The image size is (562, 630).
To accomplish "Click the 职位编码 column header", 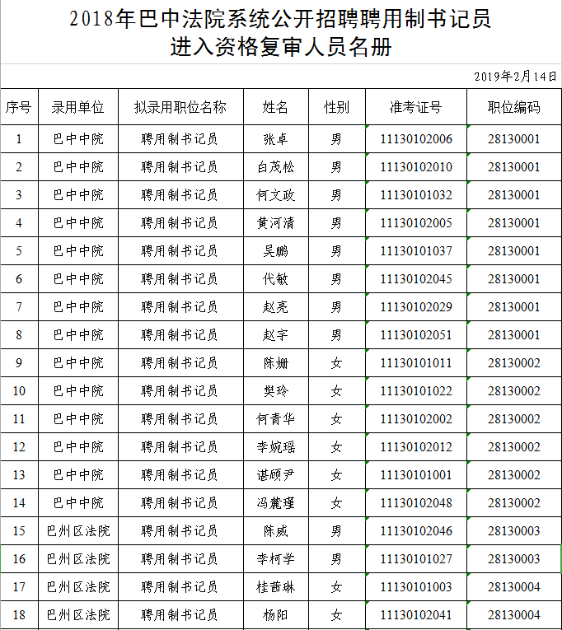I will click(513, 107).
